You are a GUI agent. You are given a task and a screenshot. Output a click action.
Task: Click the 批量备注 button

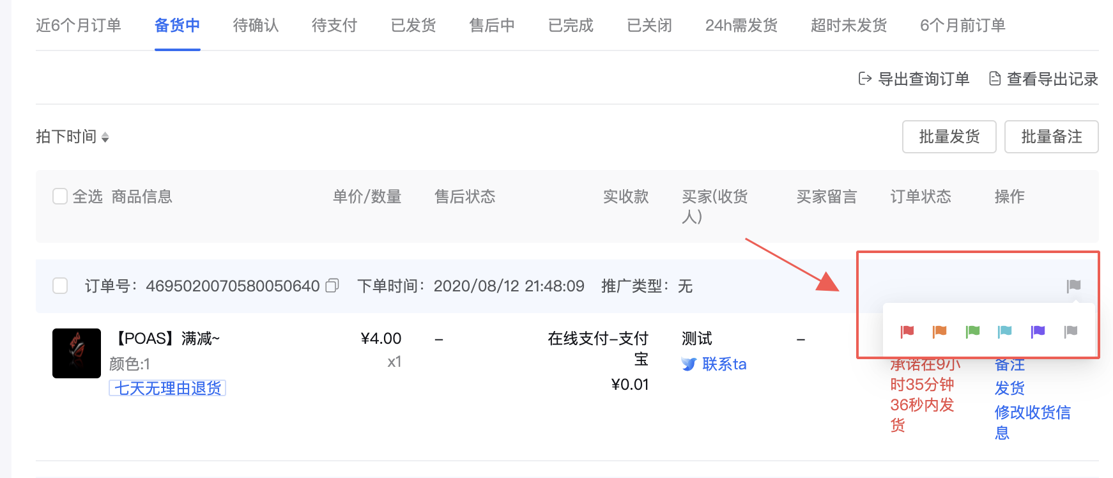point(1051,137)
